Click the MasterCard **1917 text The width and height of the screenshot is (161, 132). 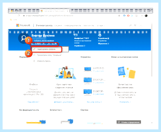pyautogui.click(x=82, y=38)
